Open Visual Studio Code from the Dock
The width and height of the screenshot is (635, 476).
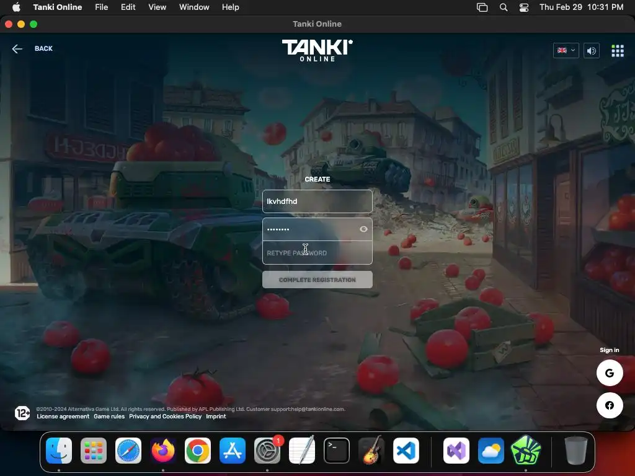coord(406,451)
